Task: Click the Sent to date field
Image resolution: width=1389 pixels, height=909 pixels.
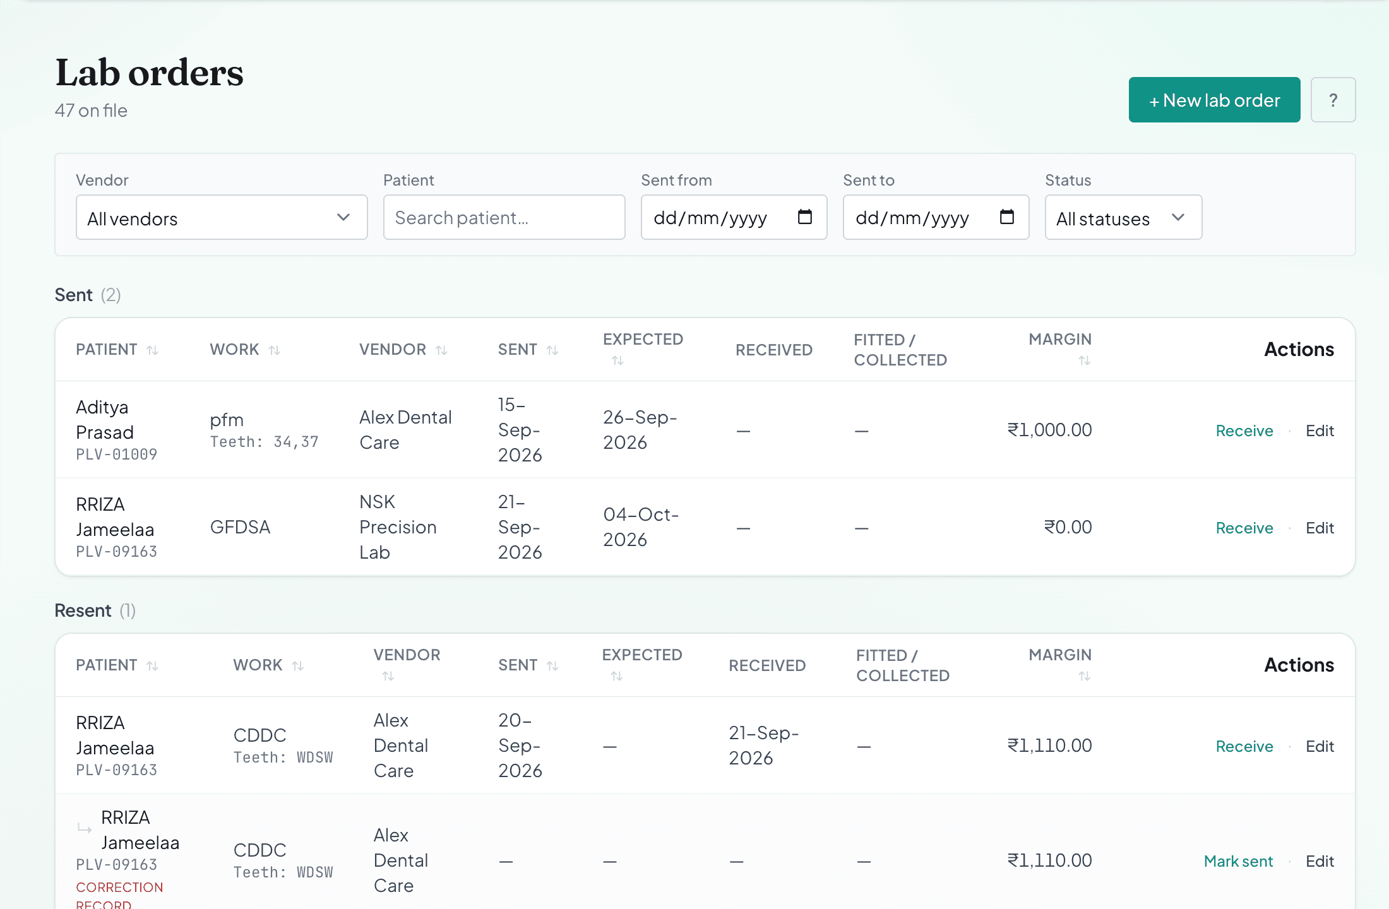Action: coord(936,217)
